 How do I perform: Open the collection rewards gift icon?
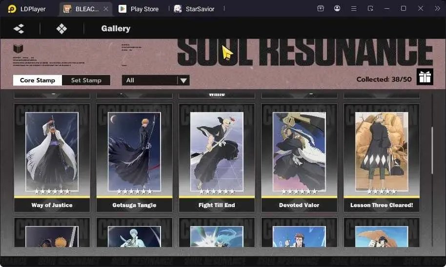[425, 76]
